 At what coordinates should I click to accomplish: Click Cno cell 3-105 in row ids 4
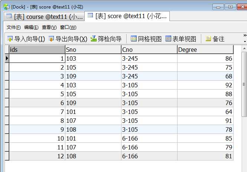pyautogui.click(x=149, y=85)
